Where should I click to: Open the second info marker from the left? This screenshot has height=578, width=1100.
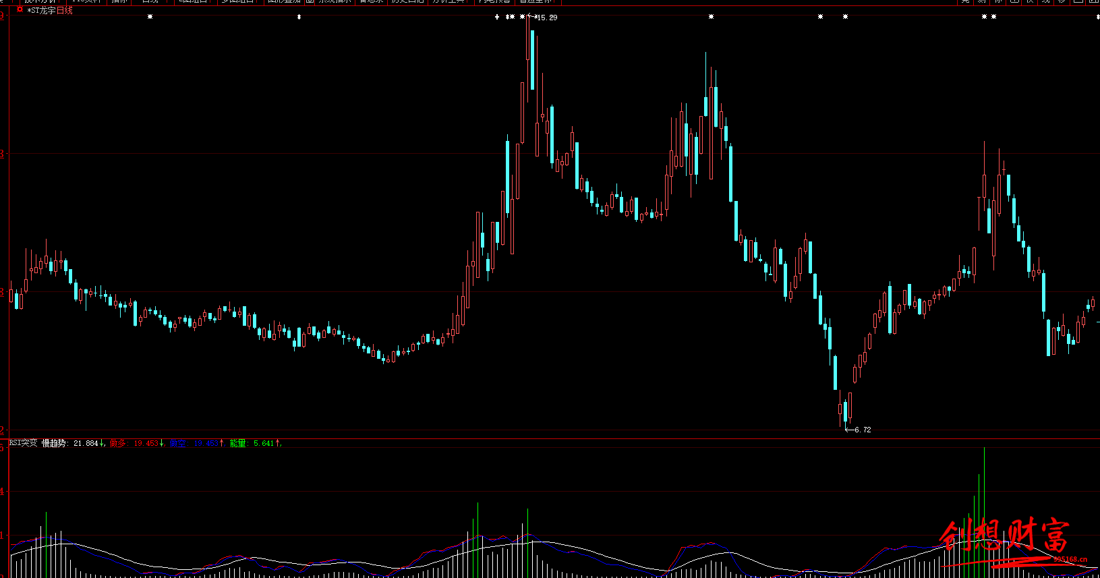click(x=299, y=17)
